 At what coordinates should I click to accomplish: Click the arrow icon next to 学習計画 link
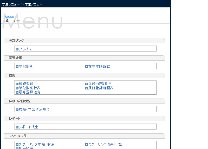pyautogui.click(x=17, y=67)
